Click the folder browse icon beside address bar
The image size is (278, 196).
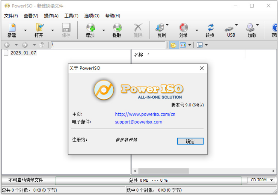[174, 45]
